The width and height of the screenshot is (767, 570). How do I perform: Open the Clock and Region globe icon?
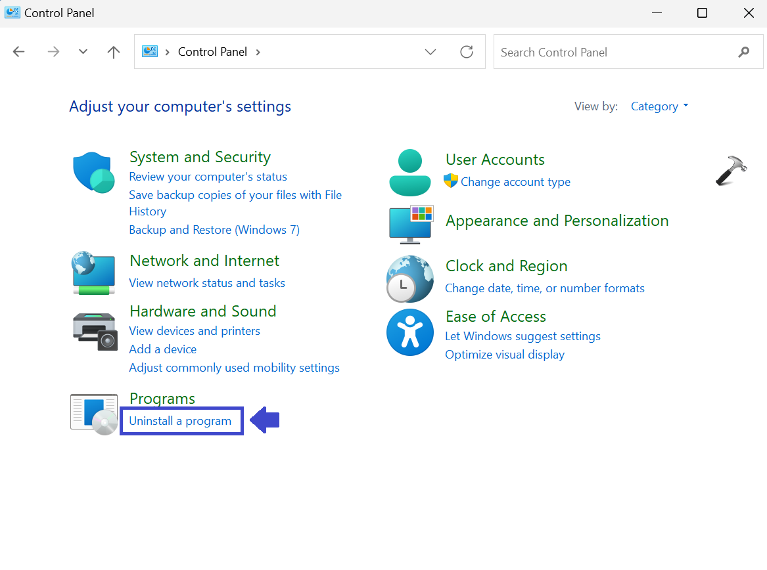click(410, 279)
